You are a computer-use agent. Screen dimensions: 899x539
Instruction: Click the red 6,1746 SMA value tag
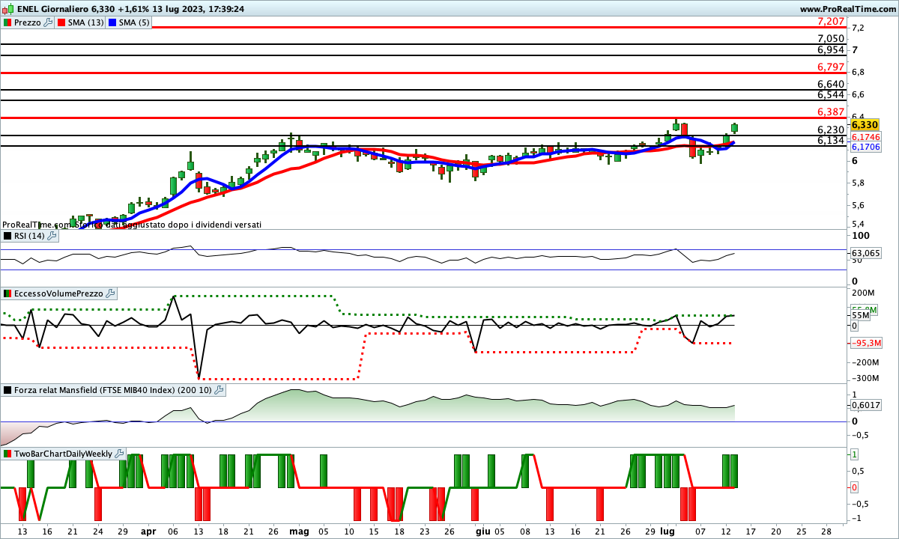[x=865, y=137]
